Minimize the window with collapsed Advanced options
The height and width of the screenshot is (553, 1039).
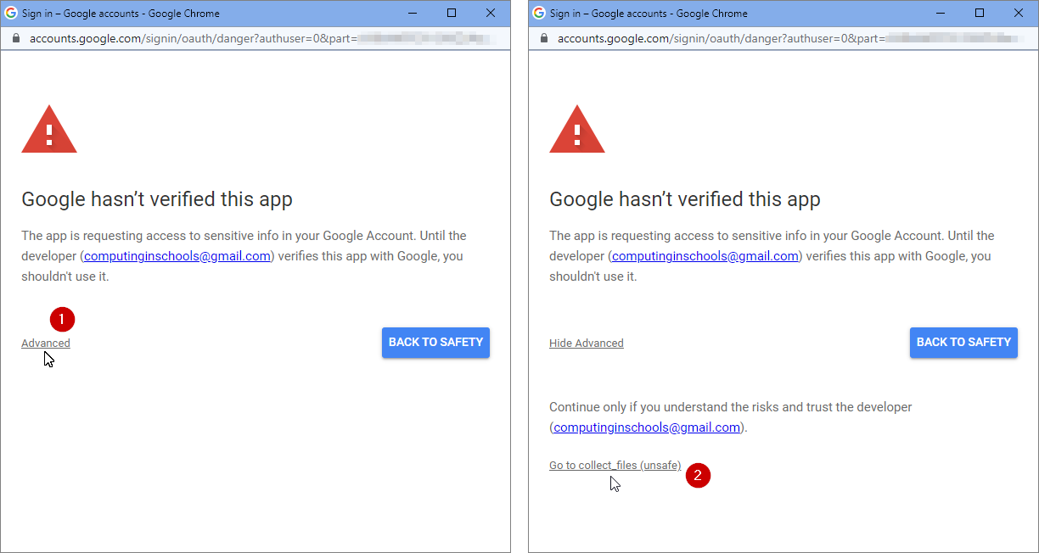413,13
